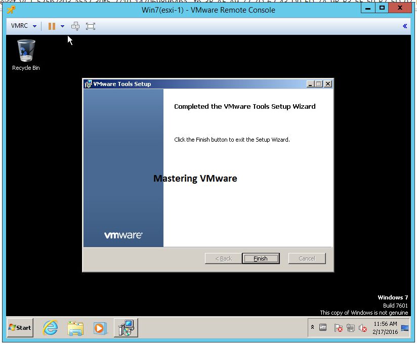Click the muted volume tray icon
The width and height of the screenshot is (417, 344).
tap(363, 328)
